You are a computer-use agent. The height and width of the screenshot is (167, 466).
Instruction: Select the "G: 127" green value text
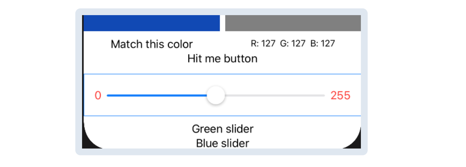click(293, 43)
